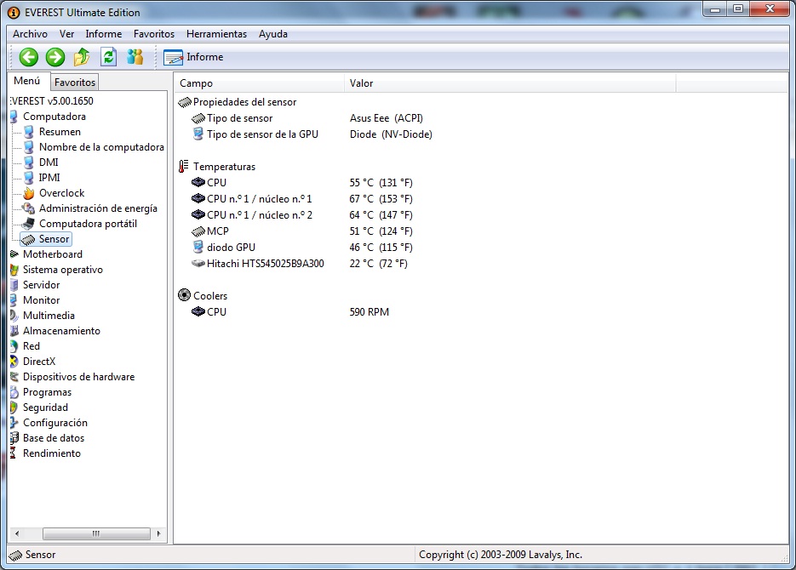The image size is (796, 570).
Task: Open the Informe menu in menu bar
Action: (x=104, y=34)
